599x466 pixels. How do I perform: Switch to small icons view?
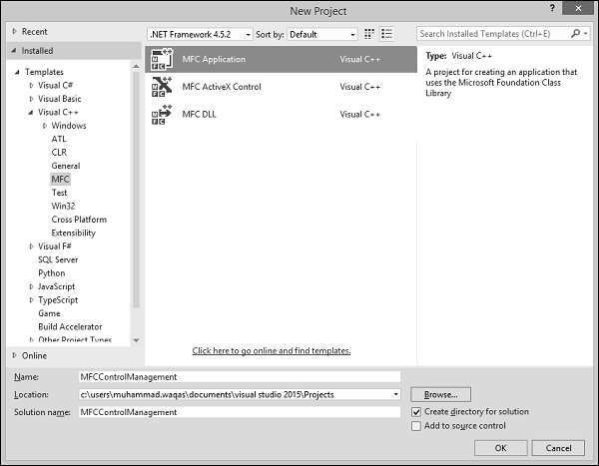[x=369, y=34]
